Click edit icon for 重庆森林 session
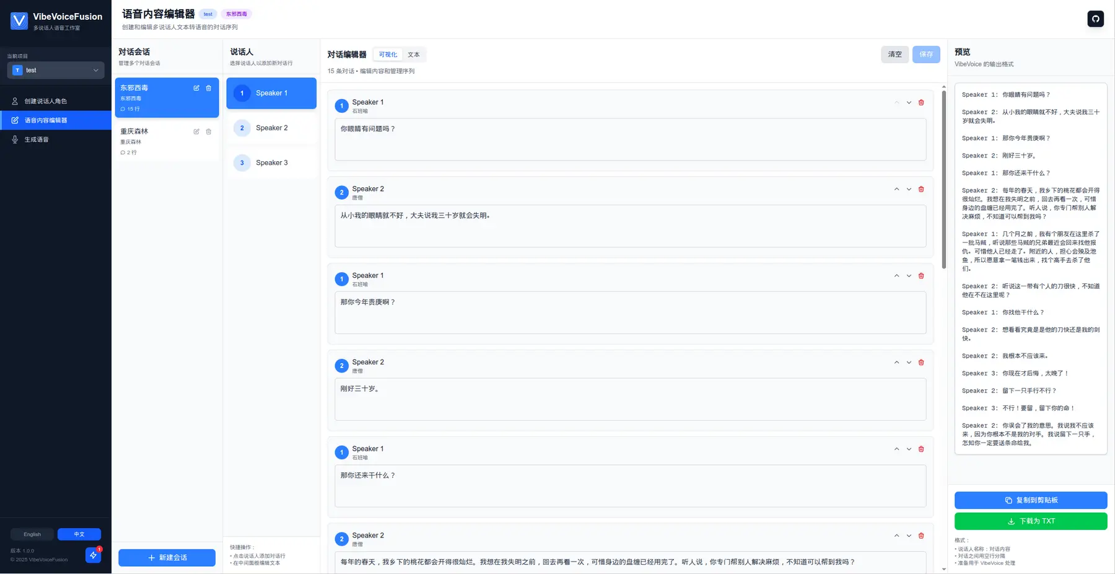 (x=196, y=131)
